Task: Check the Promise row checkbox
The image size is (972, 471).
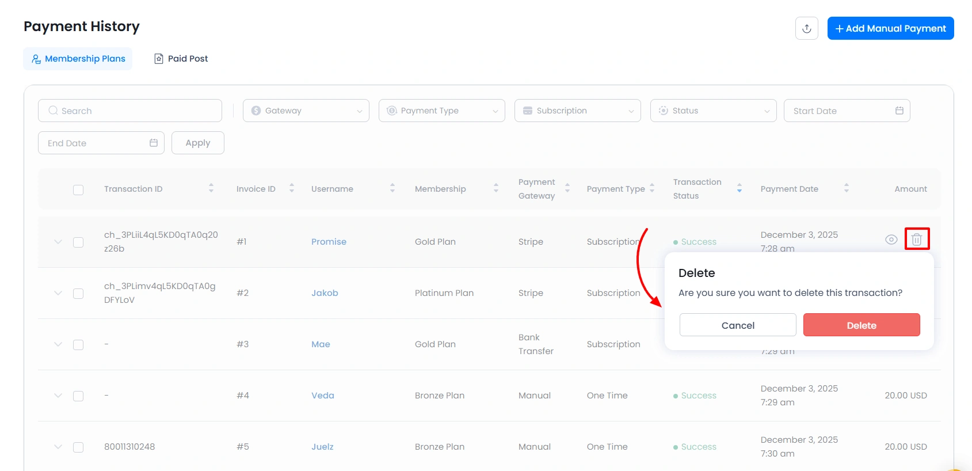Action: pos(78,242)
